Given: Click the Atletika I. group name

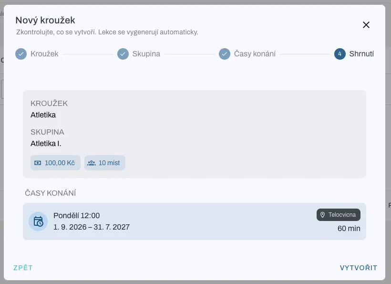Looking at the screenshot, I should [46, 144].
